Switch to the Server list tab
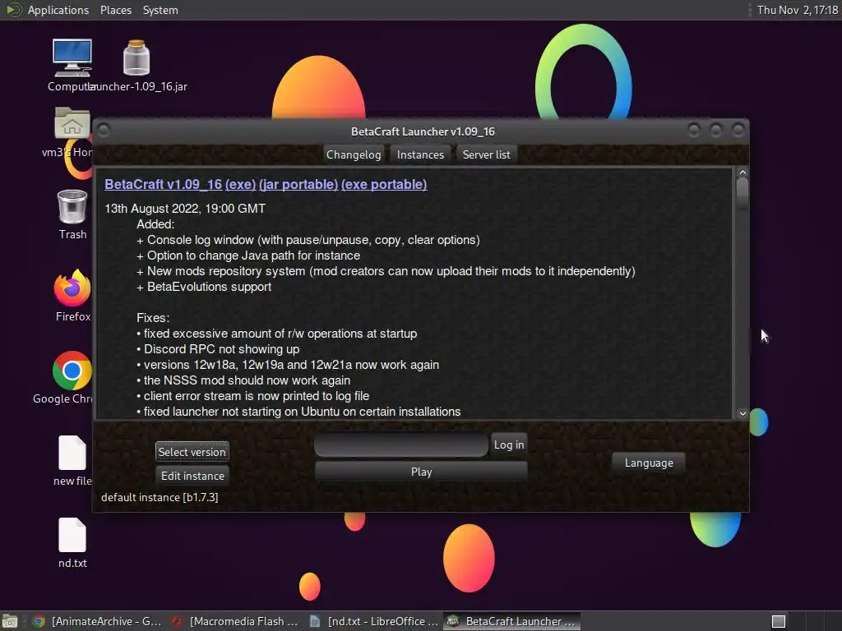The height and width of the screenshot is (631, 842). point(487,154)
